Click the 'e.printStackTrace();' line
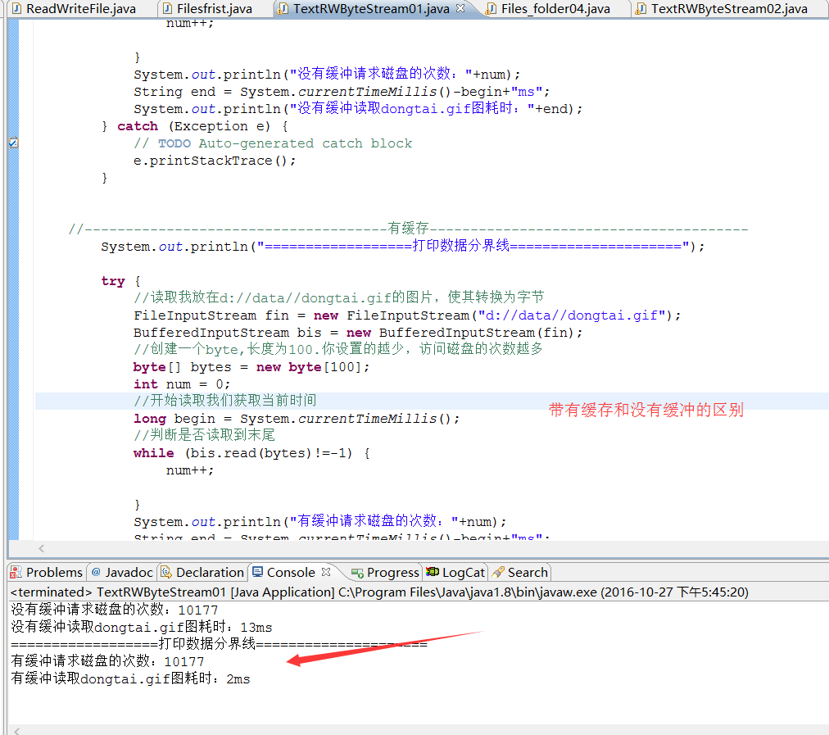Viewport: 829px width, 735px height. [214, 161]
